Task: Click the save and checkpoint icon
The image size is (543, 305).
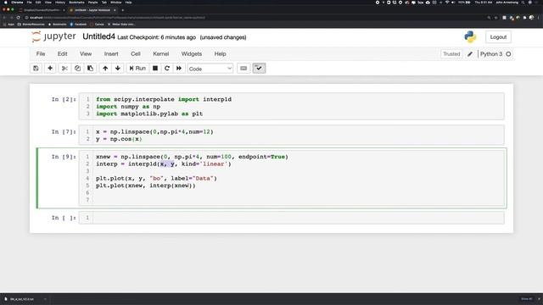Action: coord(36,68)
